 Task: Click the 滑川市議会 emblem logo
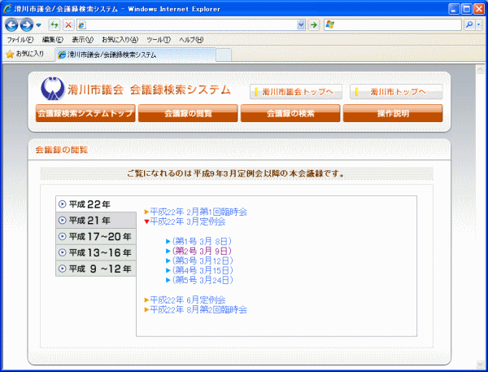click(x=53, y=89)
